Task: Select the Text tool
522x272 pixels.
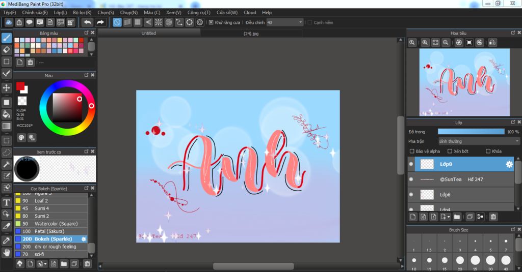Action: (x=7, y=202)
